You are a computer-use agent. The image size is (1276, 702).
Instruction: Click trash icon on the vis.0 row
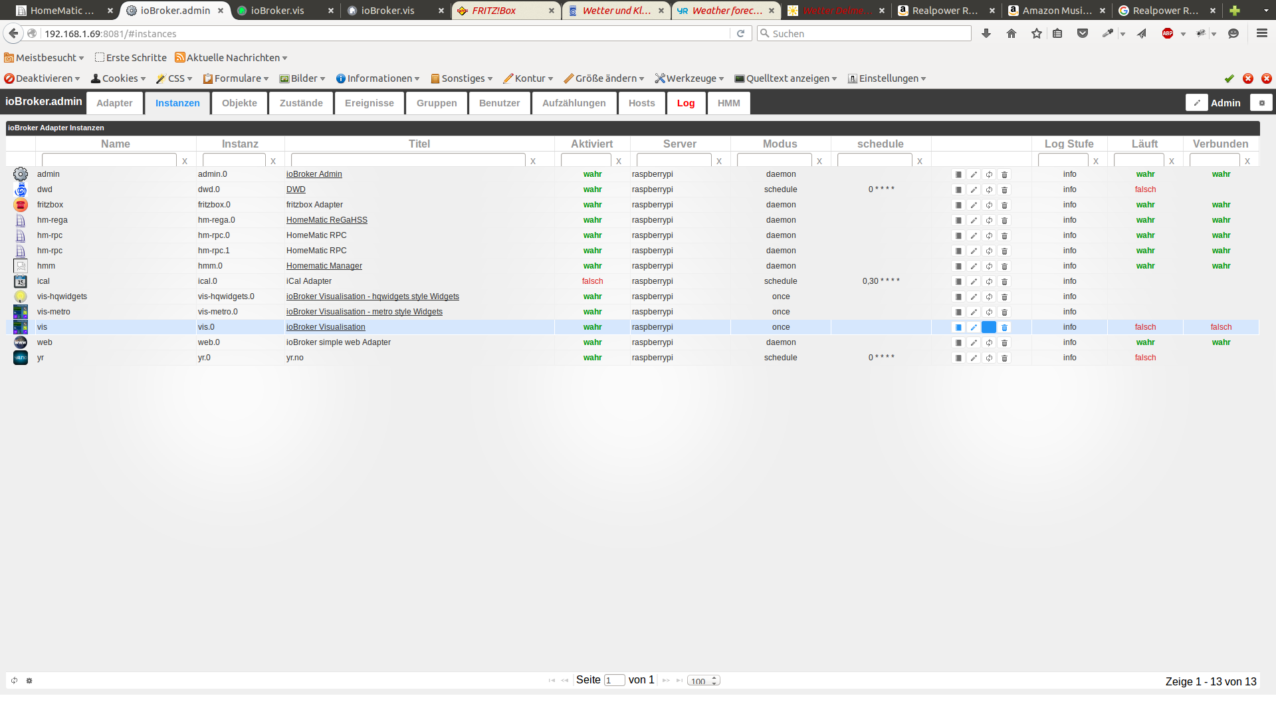pos(1004,327)
